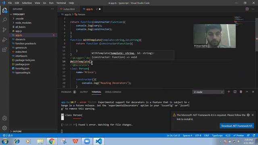Open the Terminal menu
Screen dimensions: 258x145
point(61,3)
